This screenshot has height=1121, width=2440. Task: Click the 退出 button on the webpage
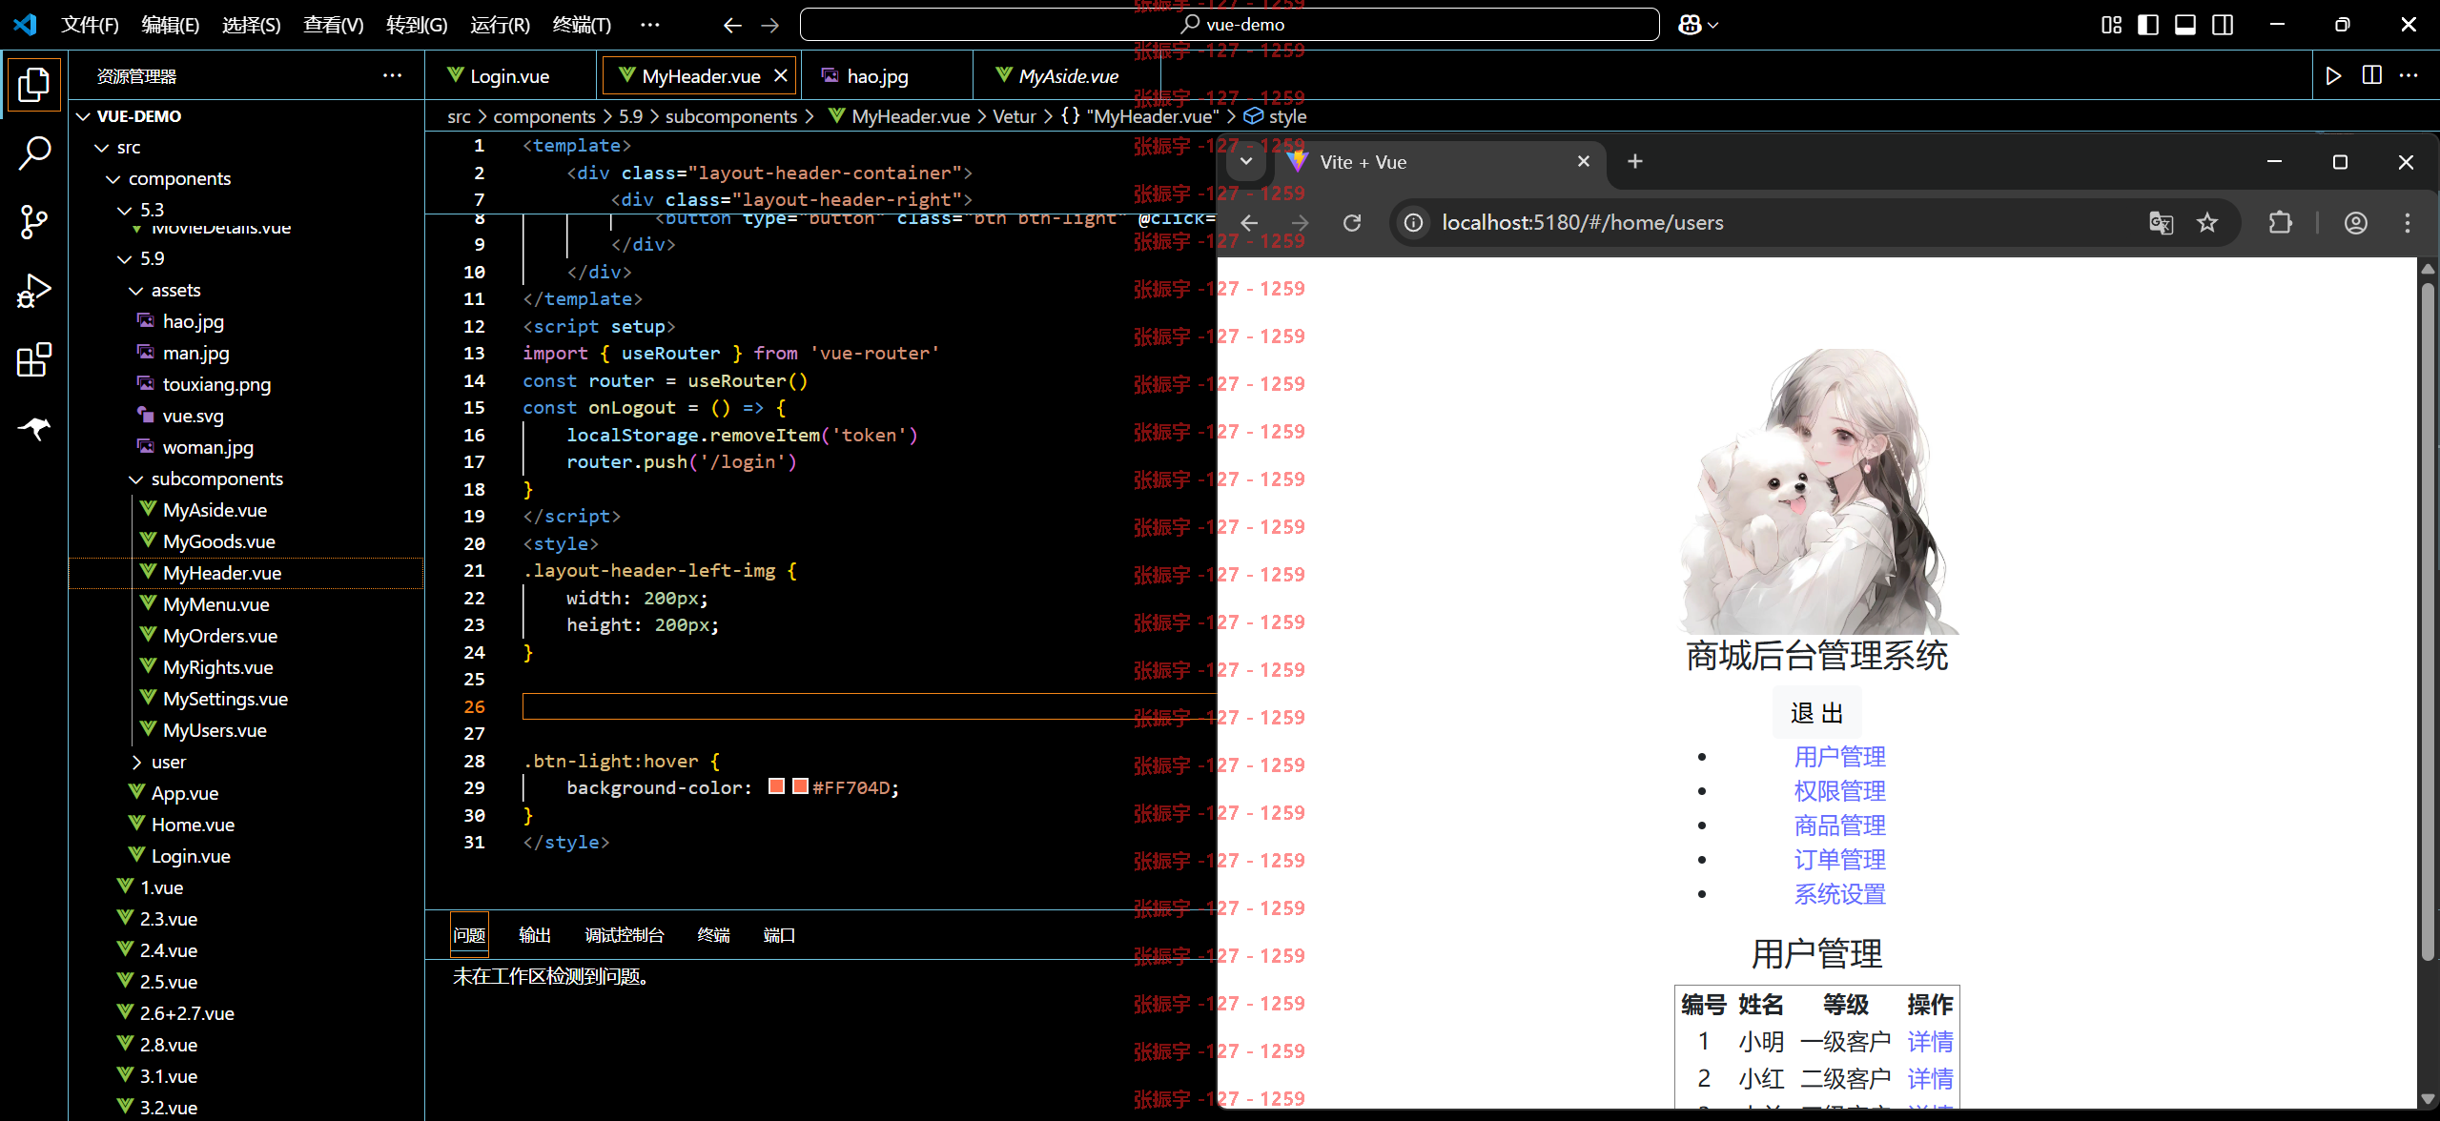1816,713
